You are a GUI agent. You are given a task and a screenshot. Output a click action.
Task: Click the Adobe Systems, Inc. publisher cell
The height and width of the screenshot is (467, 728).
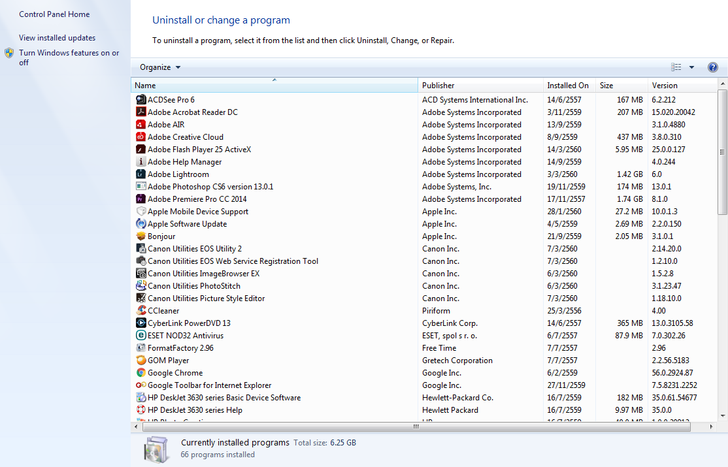coord(456,187)
